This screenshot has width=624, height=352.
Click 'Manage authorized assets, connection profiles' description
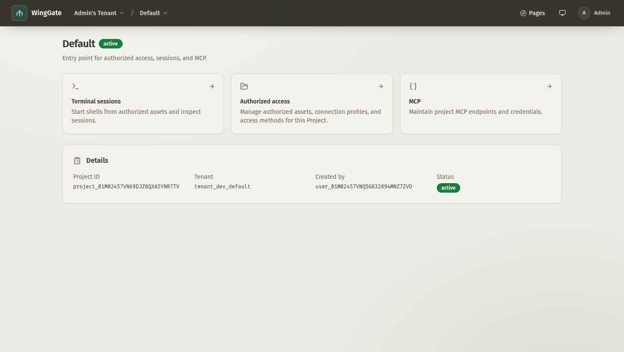[310, 116]
